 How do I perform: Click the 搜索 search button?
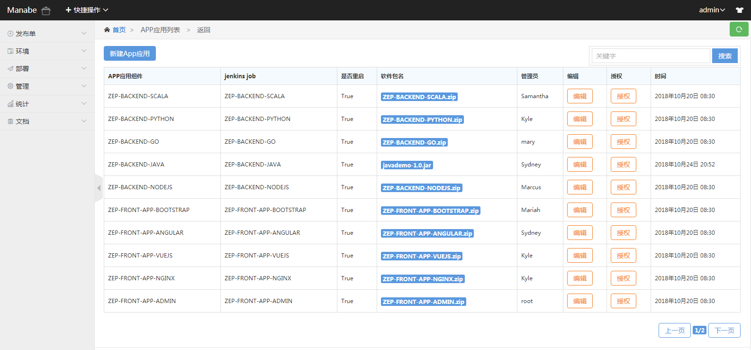[x=725, y=56]
